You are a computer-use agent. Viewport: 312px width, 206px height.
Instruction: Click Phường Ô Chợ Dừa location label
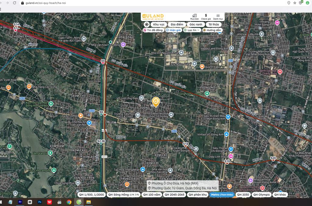click(x=175, y=183)
